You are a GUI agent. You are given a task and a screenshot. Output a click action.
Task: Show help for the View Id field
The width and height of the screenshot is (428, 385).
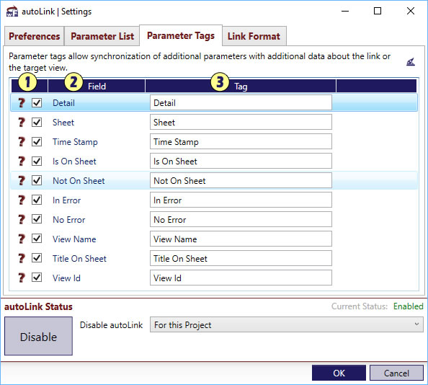click(x=22, y=278)
